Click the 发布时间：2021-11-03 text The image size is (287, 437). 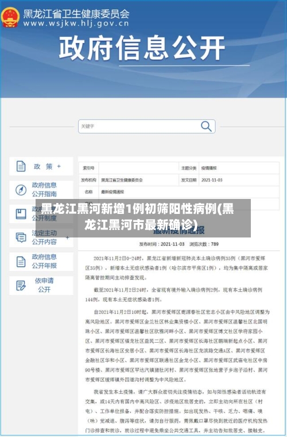161,244
